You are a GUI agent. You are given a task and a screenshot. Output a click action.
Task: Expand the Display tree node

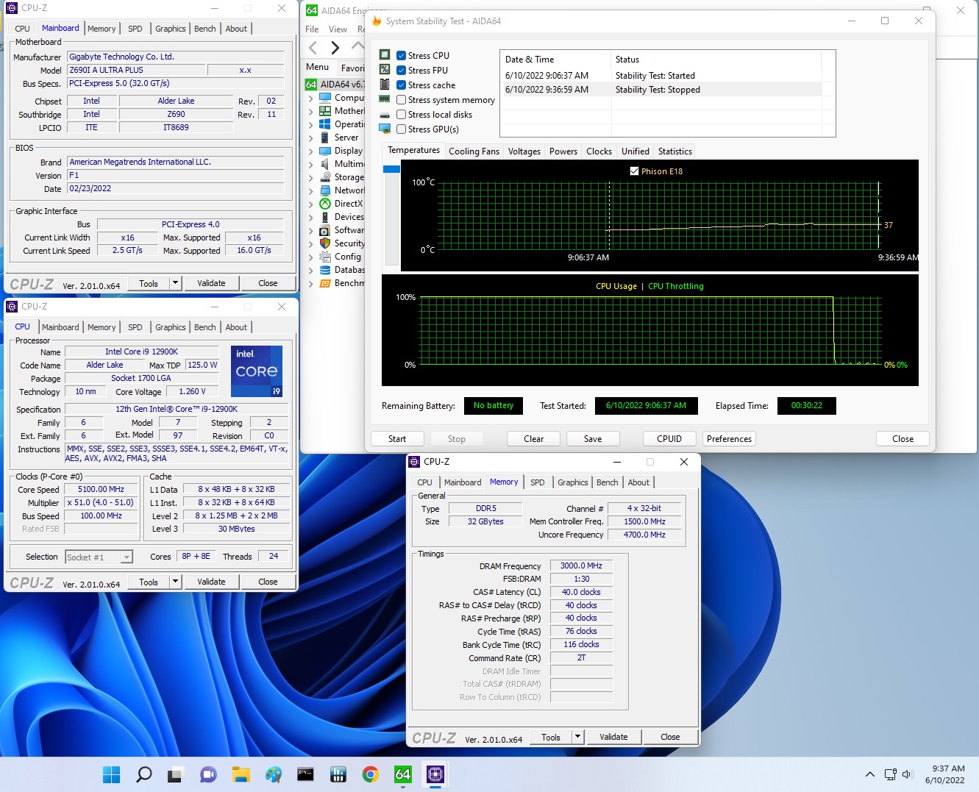[311, 151]
